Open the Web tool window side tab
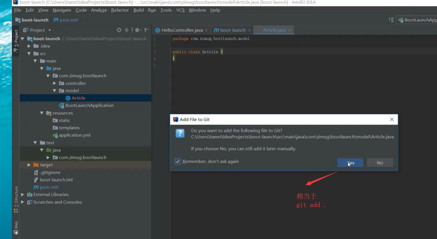The image size is (437, 239). [x=16, y=228]
